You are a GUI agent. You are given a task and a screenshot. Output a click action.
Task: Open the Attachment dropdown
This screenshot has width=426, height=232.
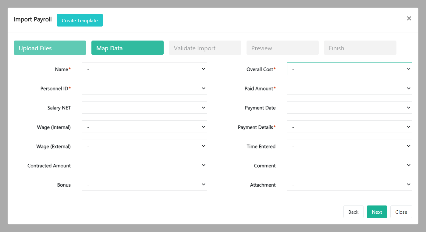pos(349,184)
